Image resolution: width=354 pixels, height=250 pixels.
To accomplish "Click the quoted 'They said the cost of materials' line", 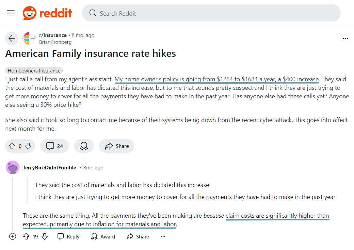I will (122, 185).
